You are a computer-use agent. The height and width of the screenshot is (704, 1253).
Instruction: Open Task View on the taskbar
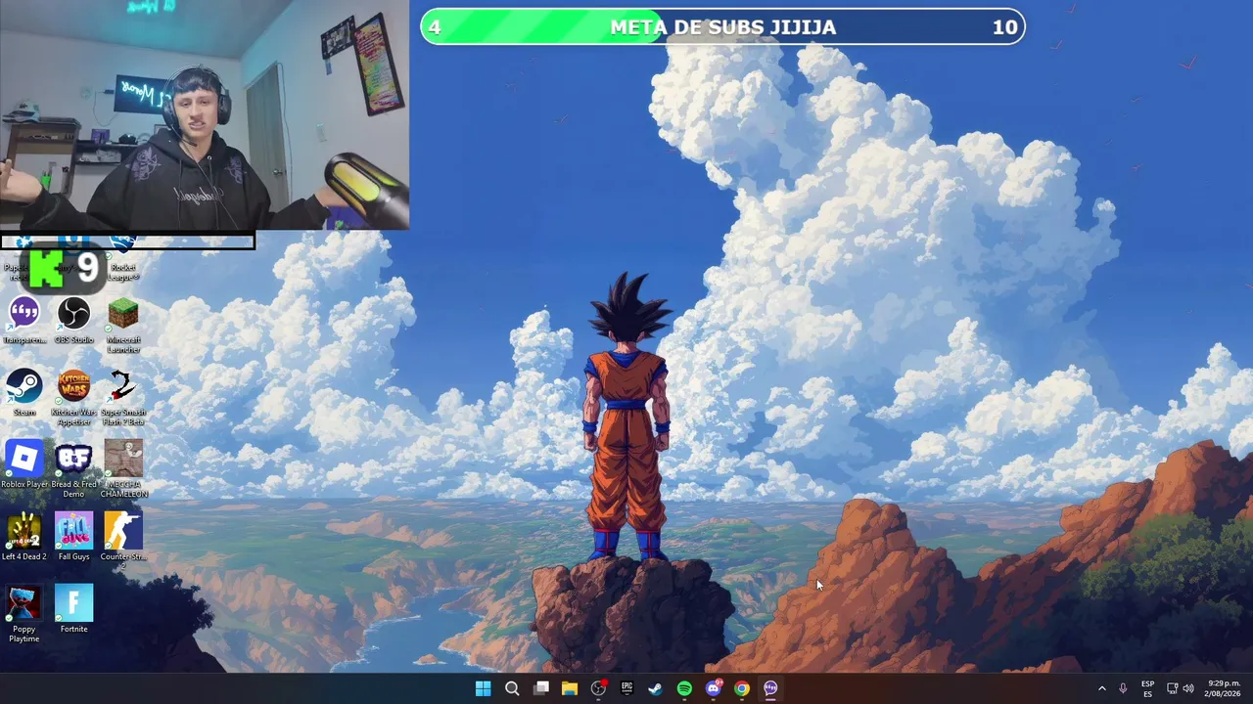coord(540,688)
